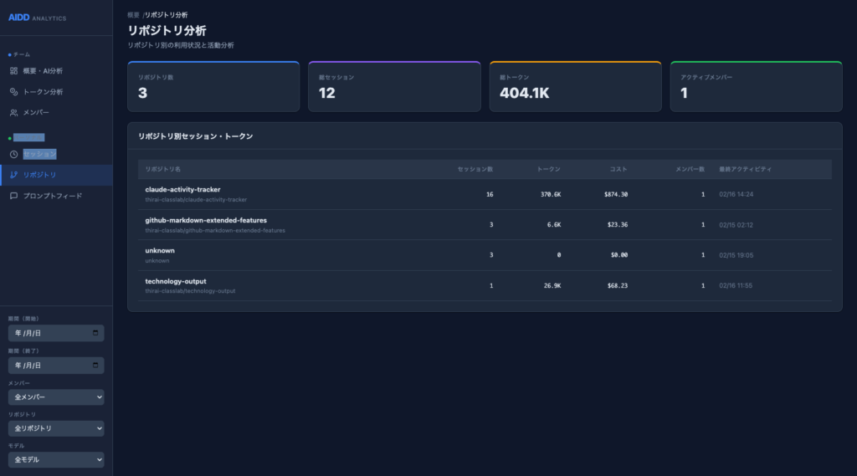Open calendar picker for 期間(開始) date

(x=96, y=333)
